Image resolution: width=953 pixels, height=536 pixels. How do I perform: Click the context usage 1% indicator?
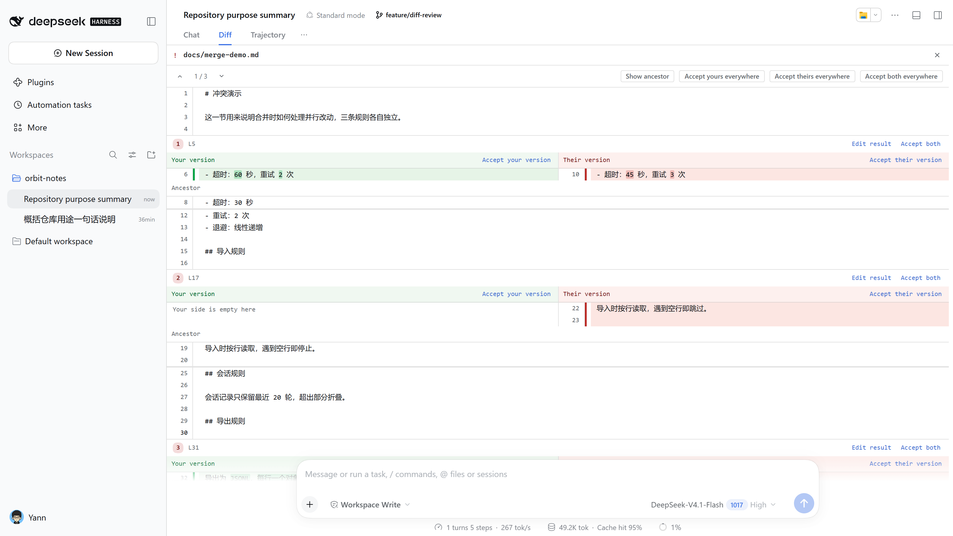click(x=670, y=527)
